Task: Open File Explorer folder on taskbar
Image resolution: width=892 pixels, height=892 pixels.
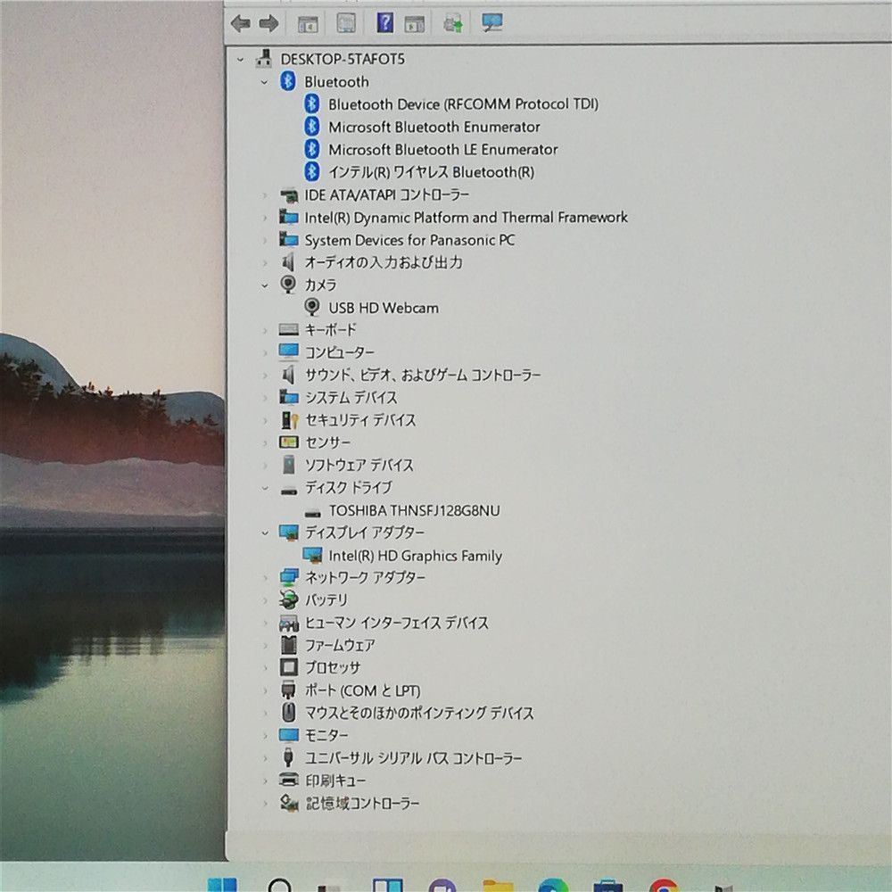Action: pyautogui.click(x=498, y=885)
